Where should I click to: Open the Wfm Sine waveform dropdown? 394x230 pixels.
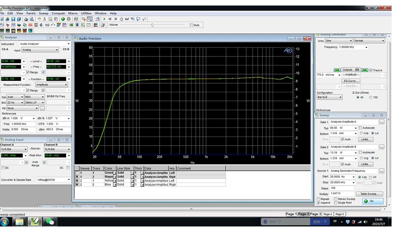pyautogui.click(x=339, y=41)
